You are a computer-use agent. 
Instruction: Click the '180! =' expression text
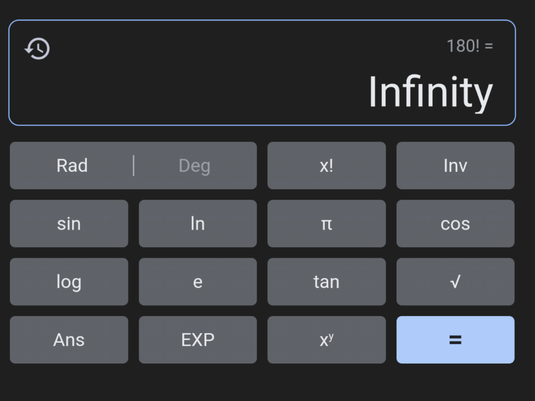click(x=470, y=46)
